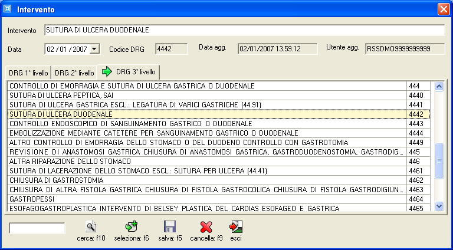
Task: Switch to DRG 2° livello tab
Action: [x=74, y=73]
